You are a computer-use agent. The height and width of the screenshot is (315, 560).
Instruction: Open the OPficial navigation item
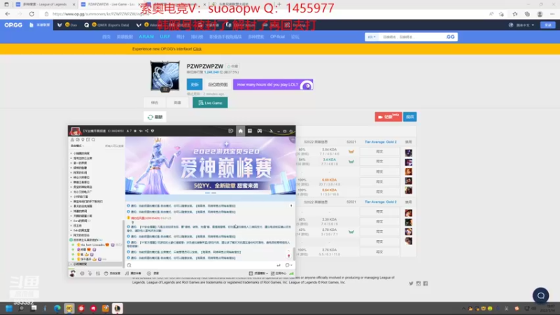click(277, 37)
